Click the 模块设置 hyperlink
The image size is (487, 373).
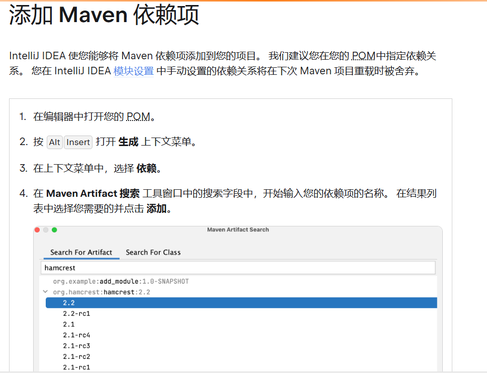[x=133, y=71]
